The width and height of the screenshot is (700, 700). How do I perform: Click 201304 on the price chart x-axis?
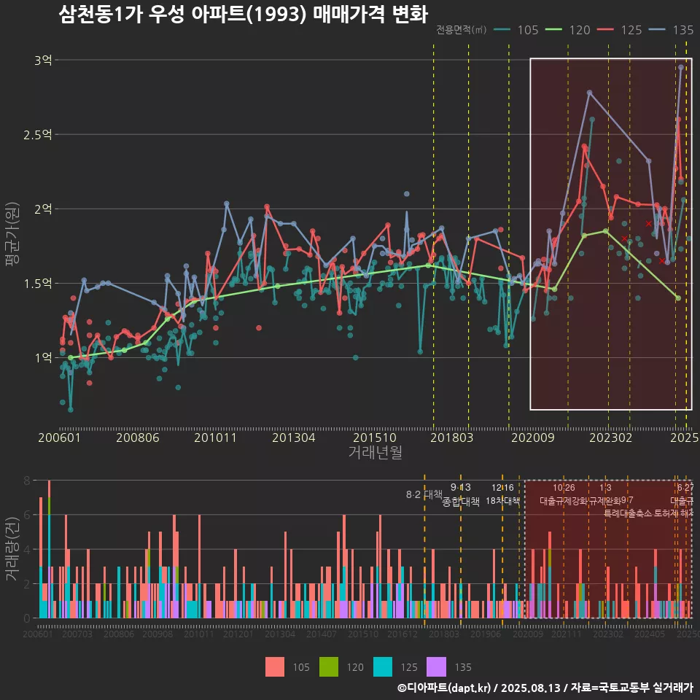tap(294, 437)
